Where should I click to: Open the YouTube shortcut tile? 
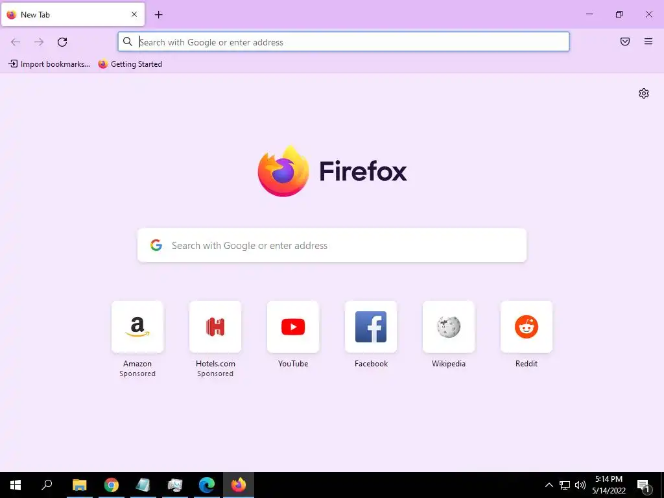(x=293, y=327)
